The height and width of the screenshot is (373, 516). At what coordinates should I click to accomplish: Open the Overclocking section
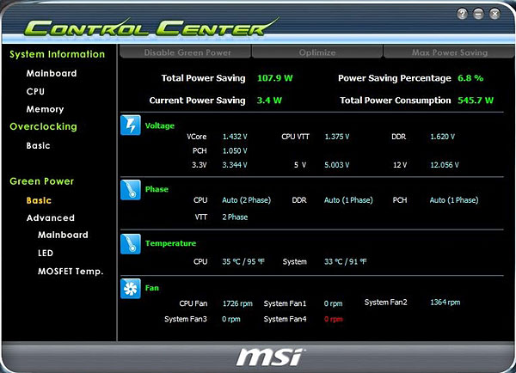(x=44, y=126)
